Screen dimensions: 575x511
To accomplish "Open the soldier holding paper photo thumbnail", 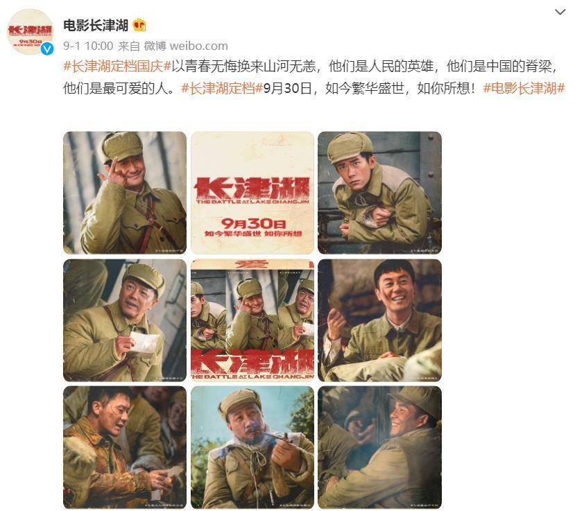I will coord(125,320).
